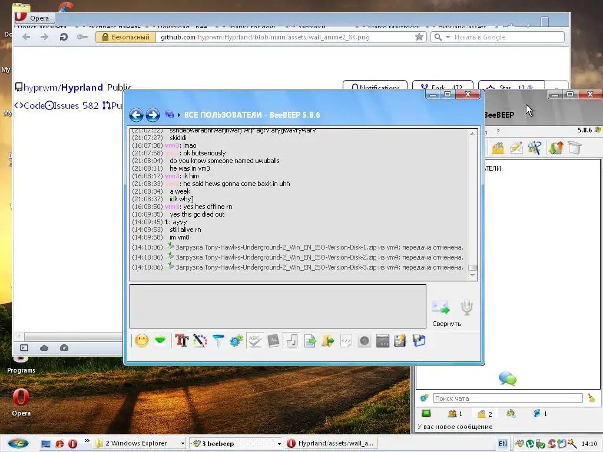The height and width of the screenshot is (452, 603).
Task: Clear chat search with the broom icon
Action: (x=592, y=398)
